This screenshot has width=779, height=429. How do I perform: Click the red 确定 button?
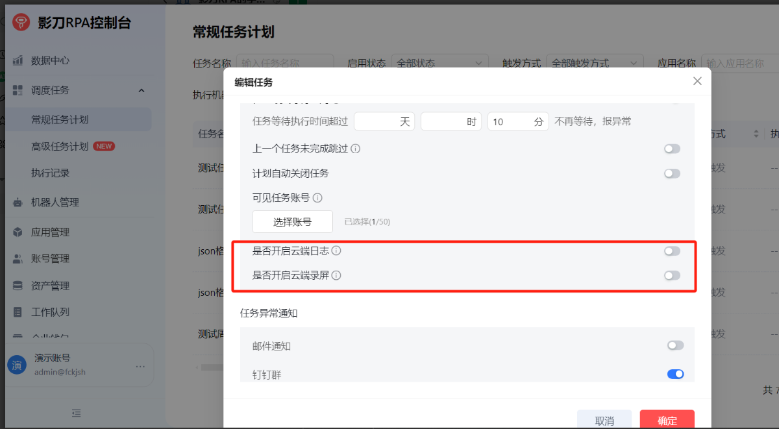pos(667,420)
